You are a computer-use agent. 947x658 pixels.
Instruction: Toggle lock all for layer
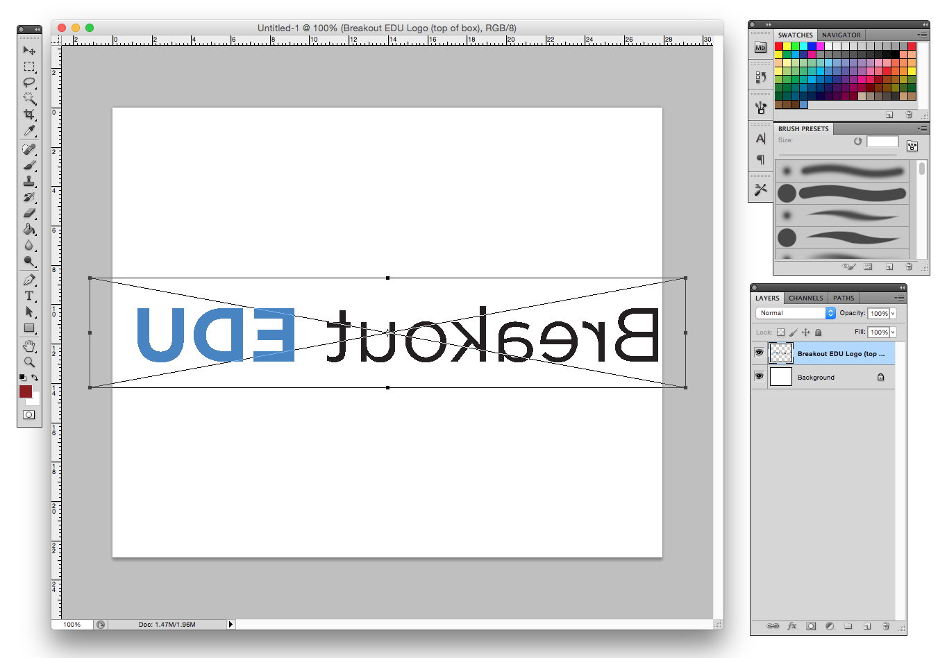[818, 332]
